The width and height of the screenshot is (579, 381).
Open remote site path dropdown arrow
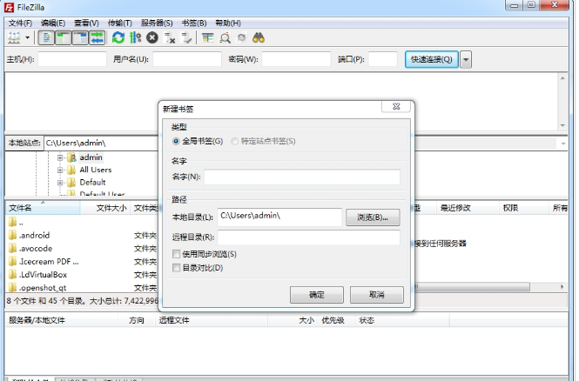pos(563,144)
